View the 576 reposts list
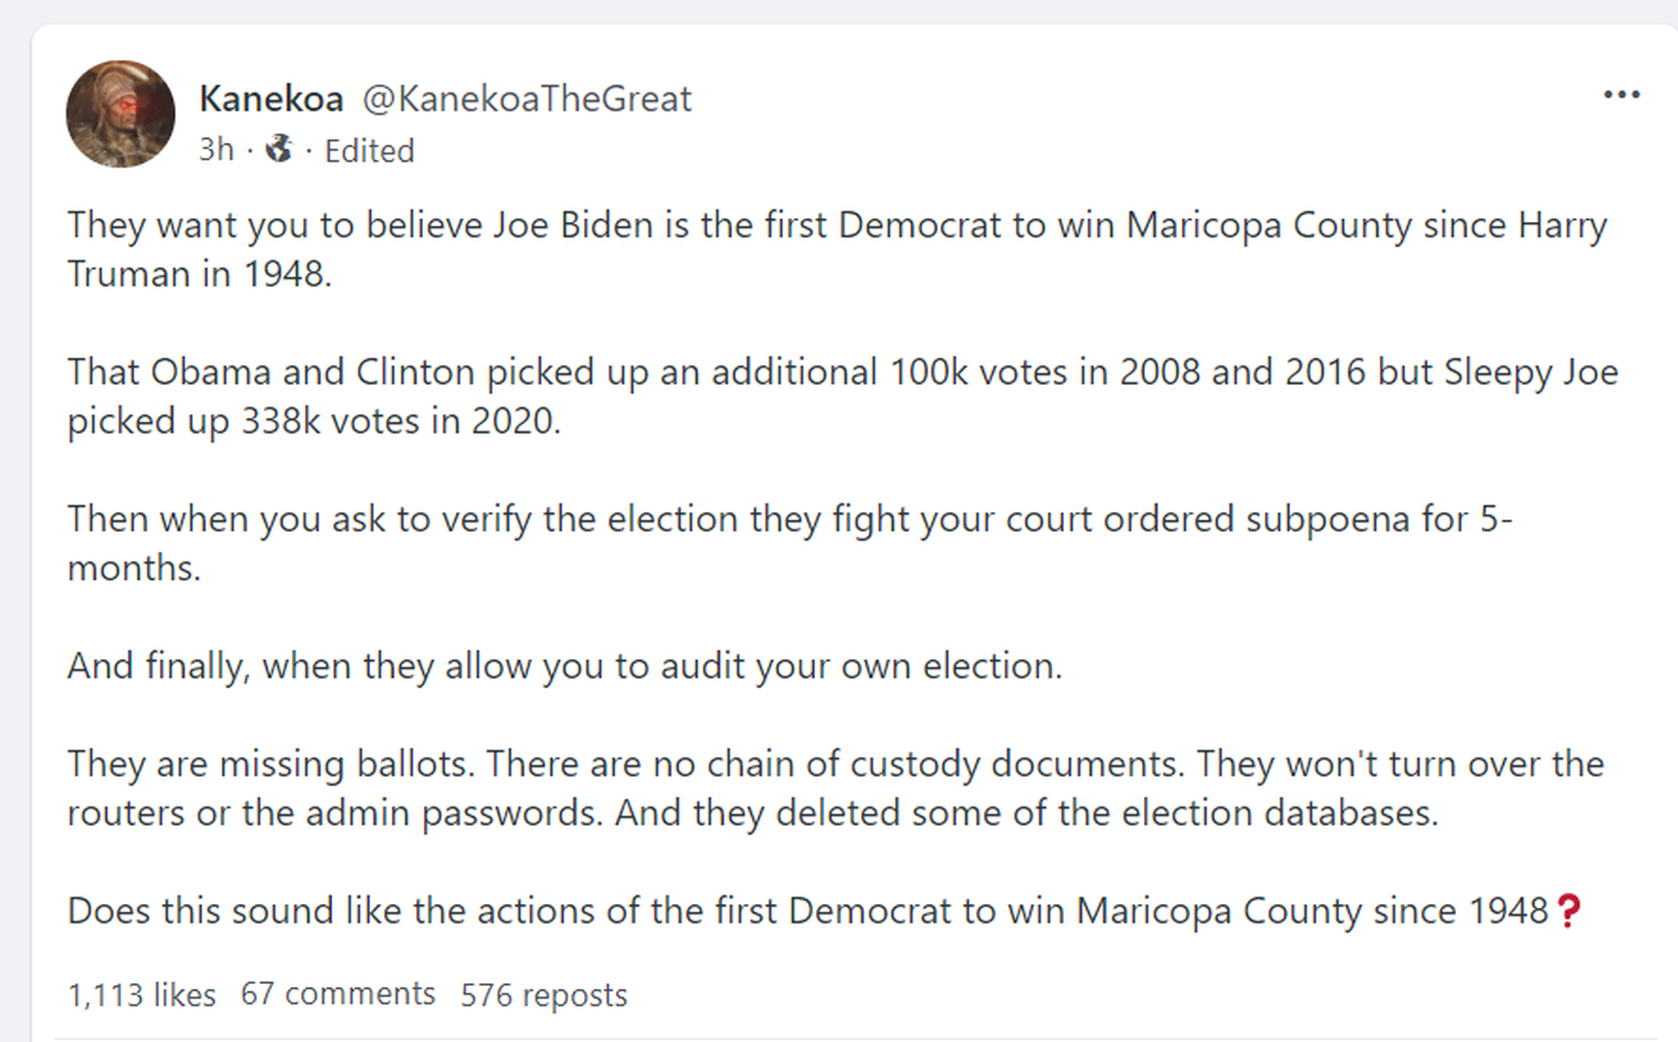This screenshot has height=1042, width=1678. [544, 995]
